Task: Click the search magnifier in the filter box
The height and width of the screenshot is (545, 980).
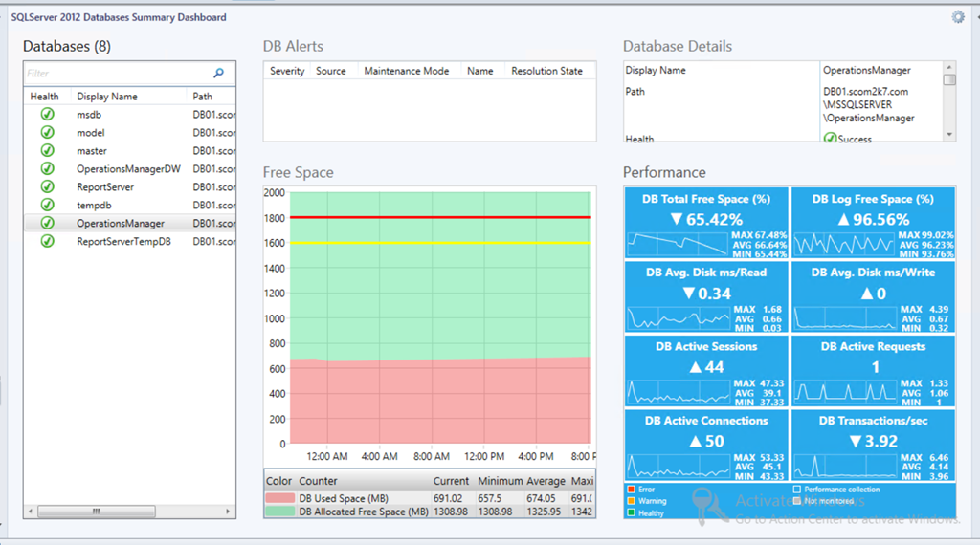Action: [x=218, y=73]
